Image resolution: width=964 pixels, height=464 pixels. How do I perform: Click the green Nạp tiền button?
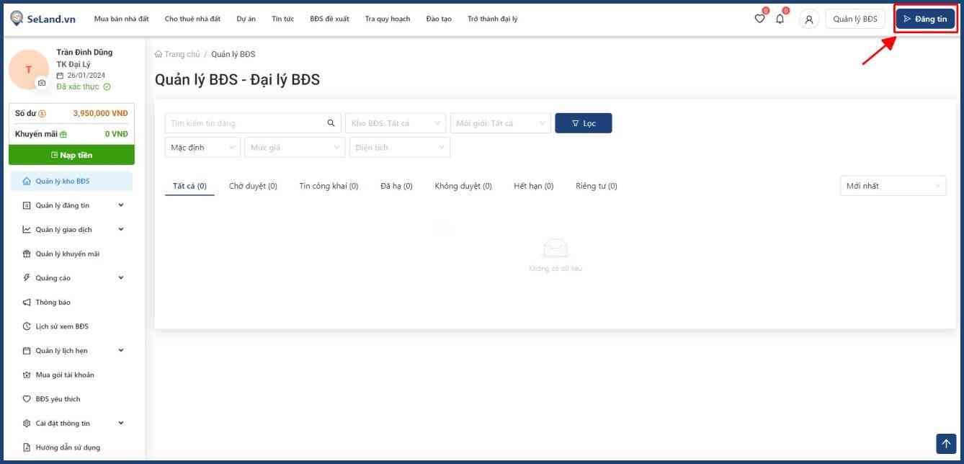coord(71,155)
